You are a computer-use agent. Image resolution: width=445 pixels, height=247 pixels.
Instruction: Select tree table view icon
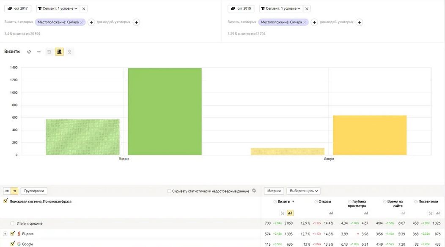pos(14,191)
